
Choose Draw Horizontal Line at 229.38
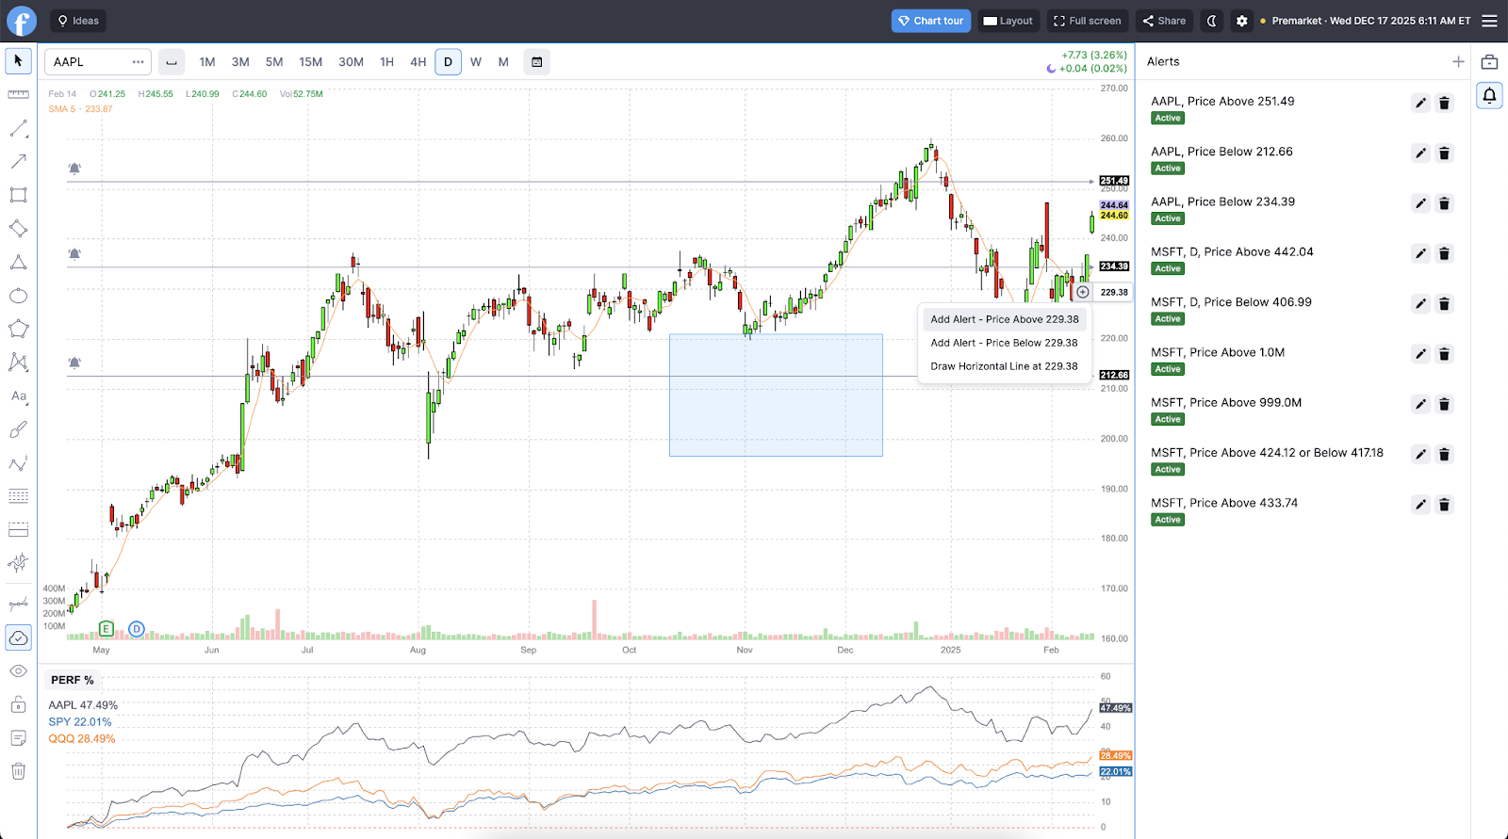coord(1004,366)
